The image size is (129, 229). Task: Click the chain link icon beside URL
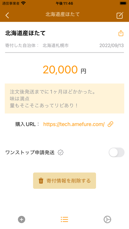pos(110,124)
